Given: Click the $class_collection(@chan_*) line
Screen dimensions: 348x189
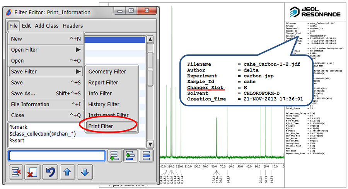Looking at the screenshot, I should tap(43, 134).
